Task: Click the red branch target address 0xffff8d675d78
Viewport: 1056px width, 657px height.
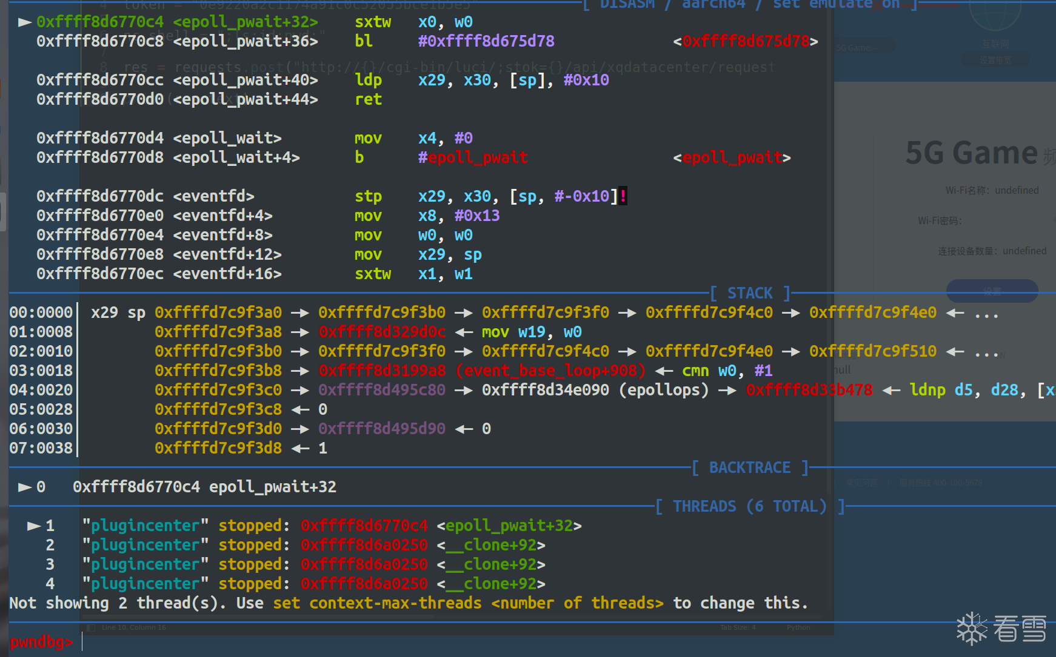Action: click(x=746, y=41)
